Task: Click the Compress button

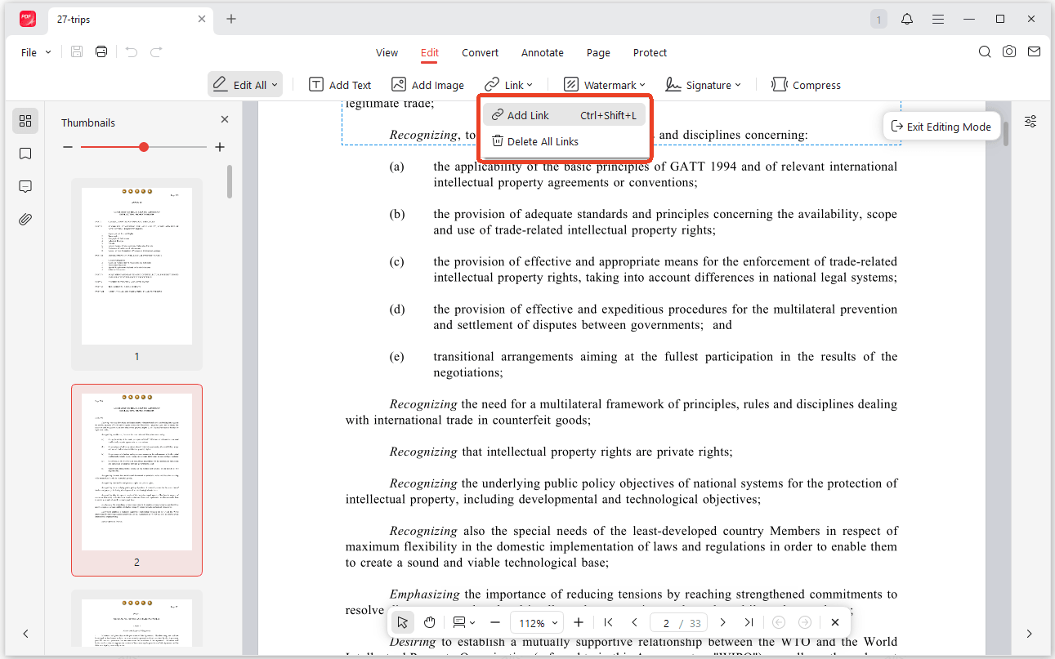Action: 806,85
